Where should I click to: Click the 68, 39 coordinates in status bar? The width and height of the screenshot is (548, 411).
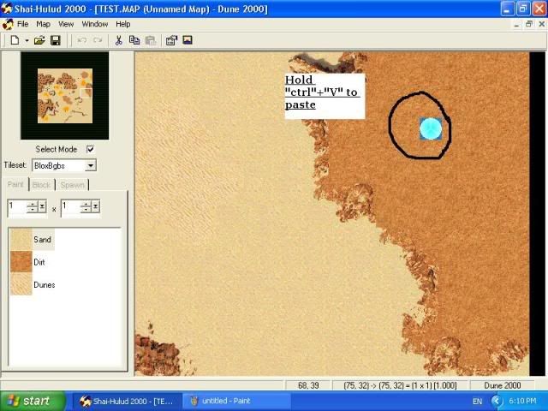308,385
